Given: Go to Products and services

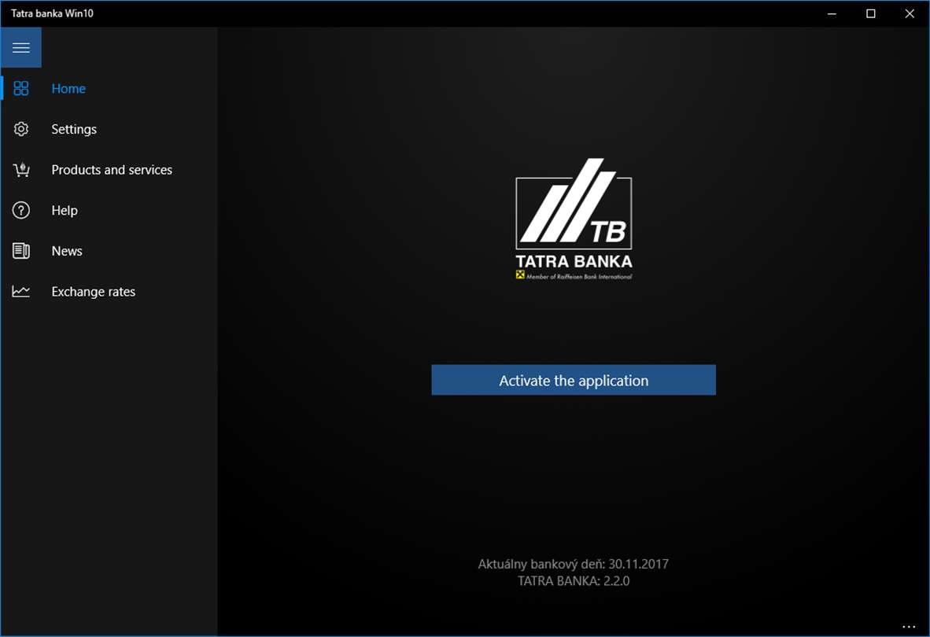Looking at the screenshot, I should 112,169.
